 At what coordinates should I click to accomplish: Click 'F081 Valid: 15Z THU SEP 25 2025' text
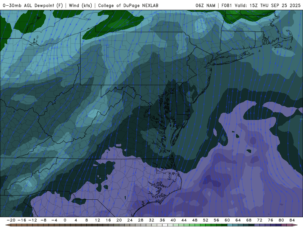(261, 5)
